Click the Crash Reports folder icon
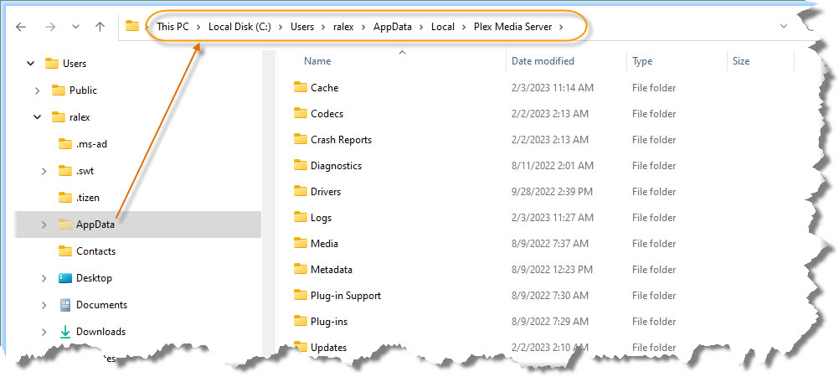 (x=300, y=139)
